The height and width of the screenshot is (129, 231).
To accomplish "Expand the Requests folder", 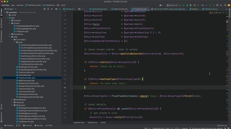I will pos(12,102).
